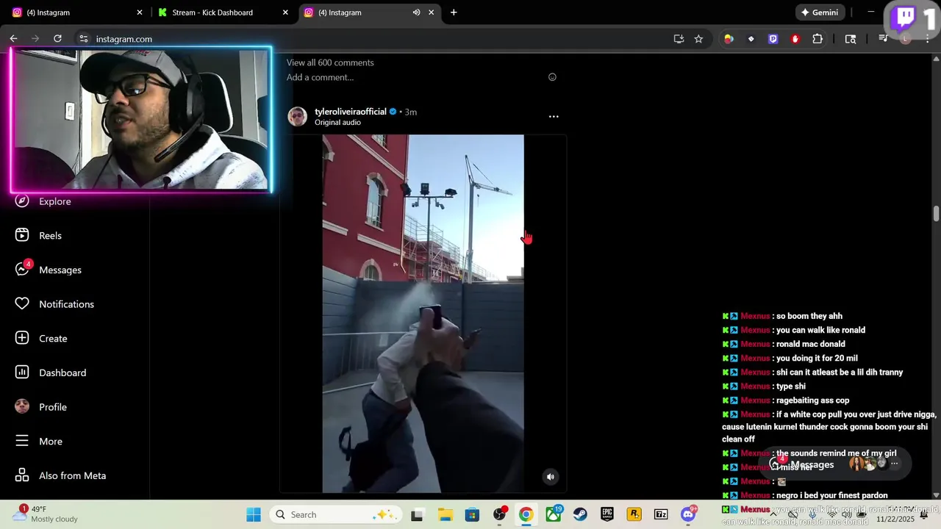Open a new browser tab
Image resolution: width=941 pixels, height=529 pixels.
click(x=454, y=12)
